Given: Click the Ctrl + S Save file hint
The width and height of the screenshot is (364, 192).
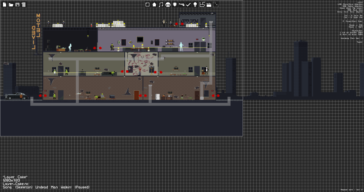Looking at the screenshot, I should [353, 15].
